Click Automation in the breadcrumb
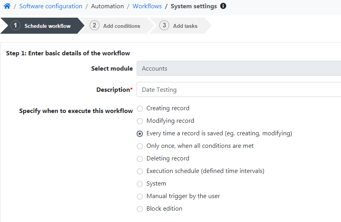 (x=107, y=6)
